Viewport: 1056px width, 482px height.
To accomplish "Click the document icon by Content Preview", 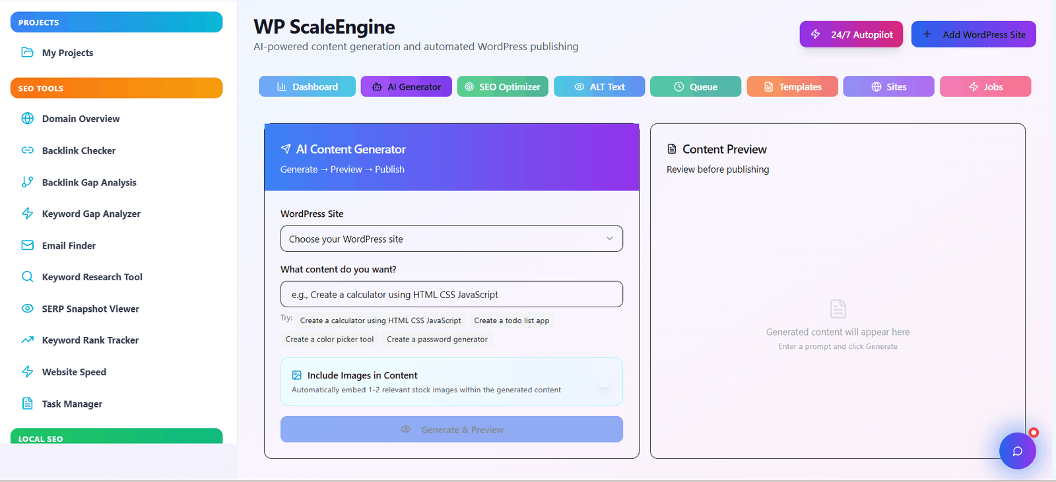I will coord(672,149).
